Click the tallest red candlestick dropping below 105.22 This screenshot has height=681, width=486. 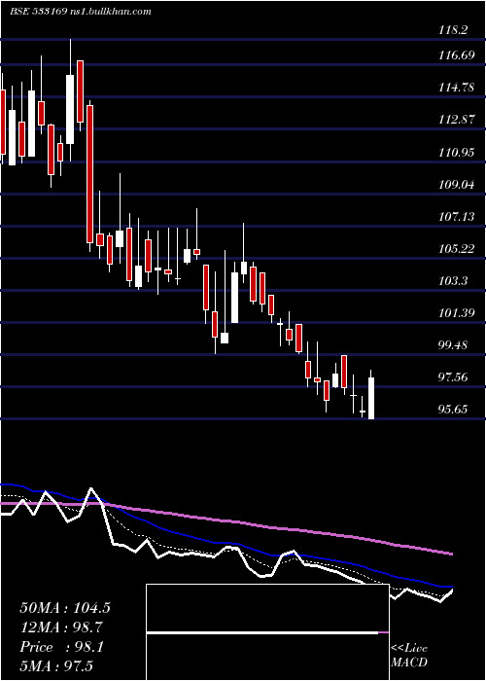coord(89,174)
